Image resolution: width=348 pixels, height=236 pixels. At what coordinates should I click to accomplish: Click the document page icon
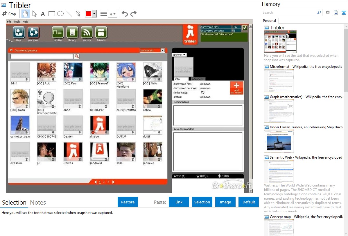pyautogui.click(x=336, y=13)
